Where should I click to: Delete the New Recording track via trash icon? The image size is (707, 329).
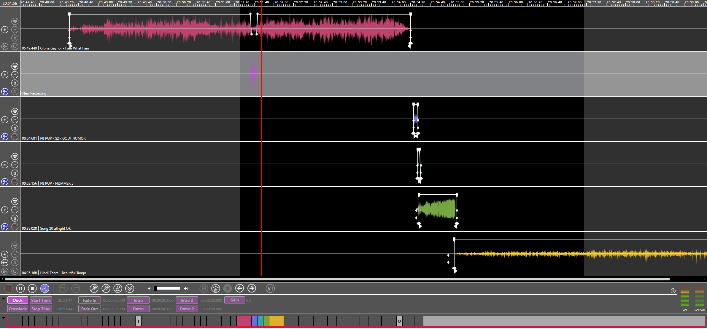[x=15, y=83]
